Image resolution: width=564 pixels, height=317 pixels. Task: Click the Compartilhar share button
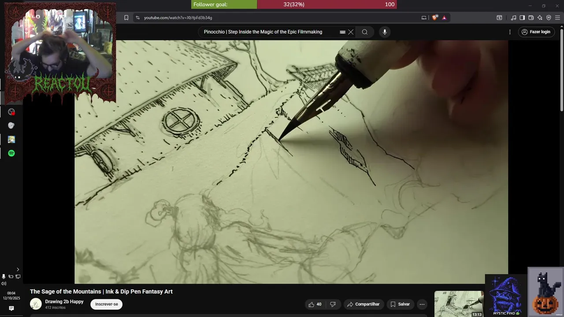pos(363,304)
